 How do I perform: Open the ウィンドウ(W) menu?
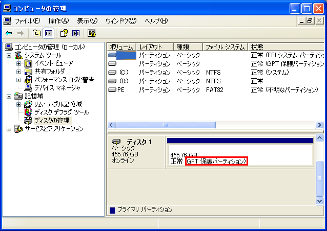click(x=121, y=21)
